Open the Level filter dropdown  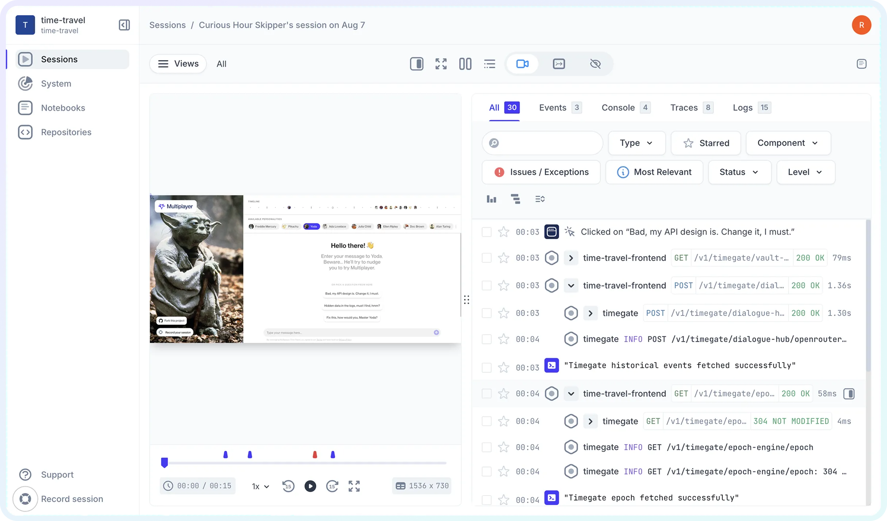805,172
